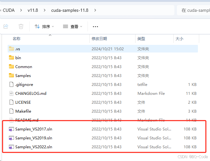
Task: Select the Samples folder name
Action: click(23, 76)
